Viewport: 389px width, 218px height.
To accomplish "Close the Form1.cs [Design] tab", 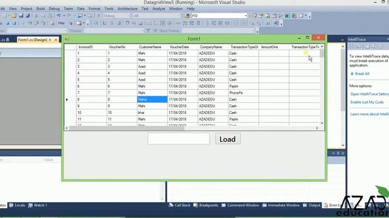I will point(56,40).
